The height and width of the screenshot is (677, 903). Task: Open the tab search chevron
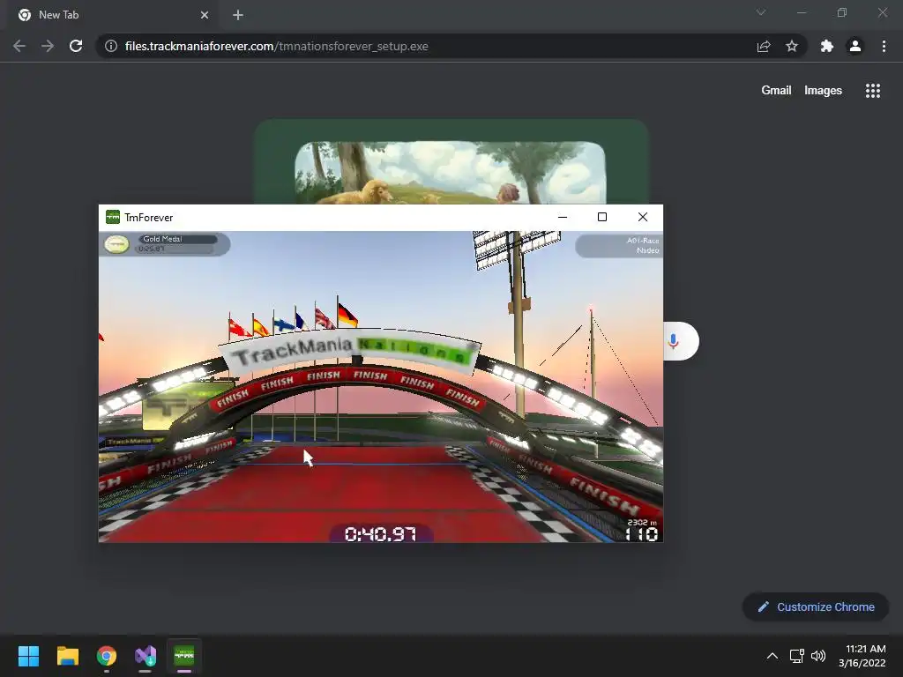pos(761,12)
